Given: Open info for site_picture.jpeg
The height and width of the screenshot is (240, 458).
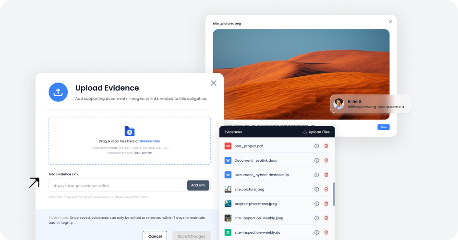Looking at the screenshot, I should [317, 189].
